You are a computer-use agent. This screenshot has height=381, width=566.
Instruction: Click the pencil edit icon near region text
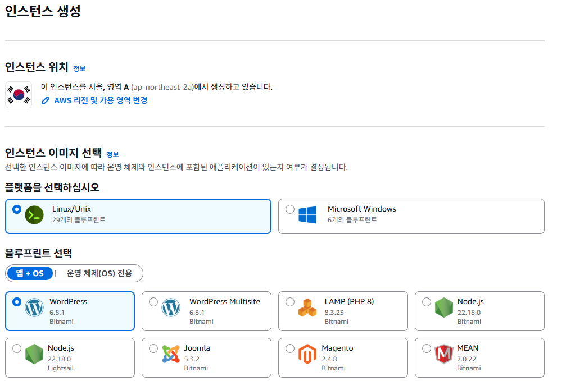tap(46, 101)
